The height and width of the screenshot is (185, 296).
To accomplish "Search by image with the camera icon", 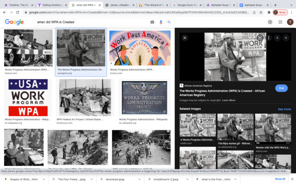I will (152, 22).
